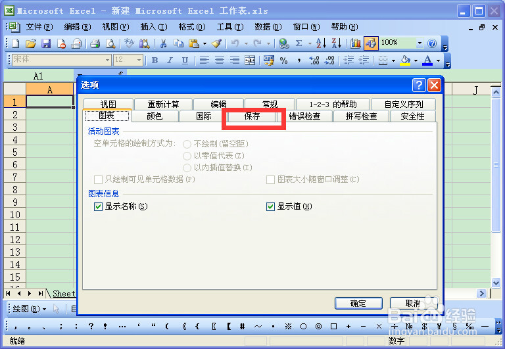Screen dimensions: 505x349
Task: Apply percent style
Action: (284, 60)
